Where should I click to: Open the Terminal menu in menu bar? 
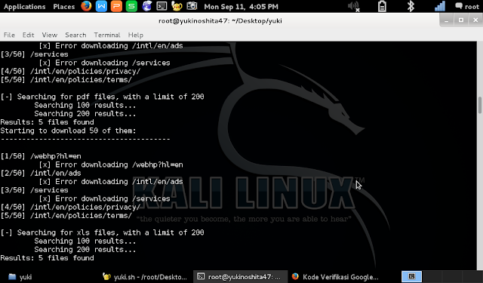(x=107, y=35)
